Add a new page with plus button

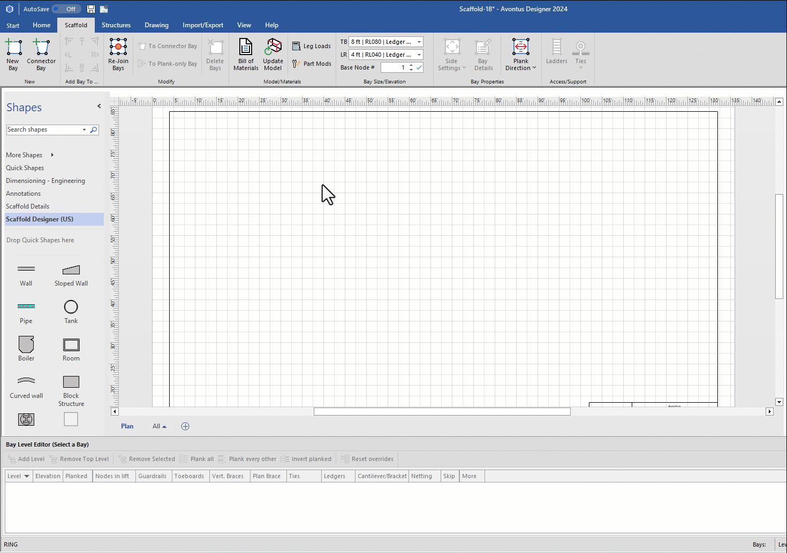click(x=185, y=426)
